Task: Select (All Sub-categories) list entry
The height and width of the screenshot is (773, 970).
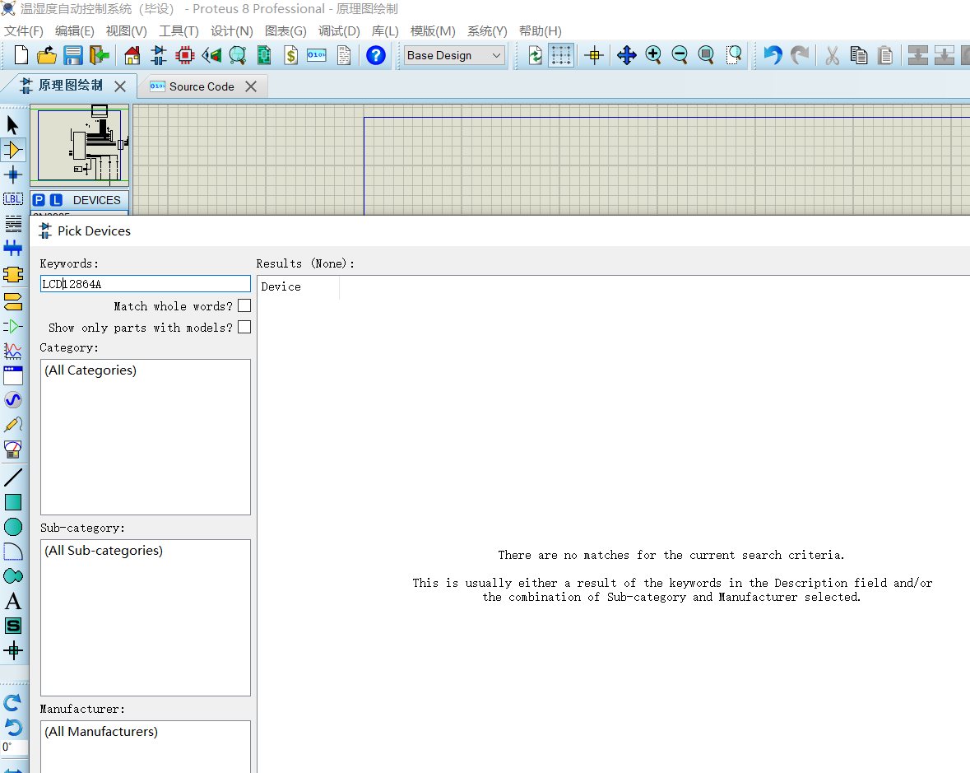Action: click(104, 550)
